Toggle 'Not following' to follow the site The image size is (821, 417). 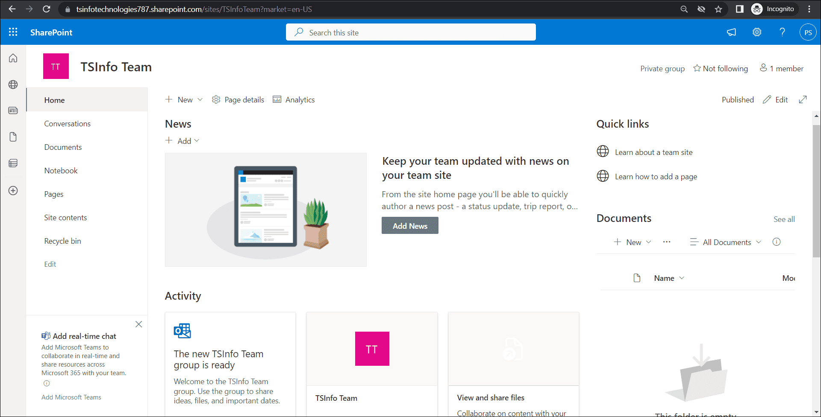(x=721, y=68)
